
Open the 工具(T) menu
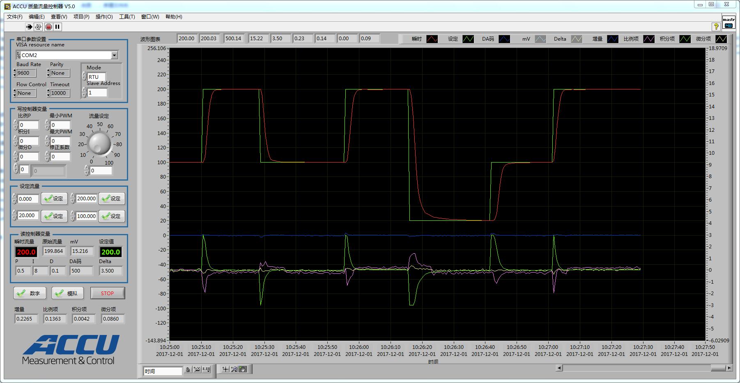click(127, 17)
